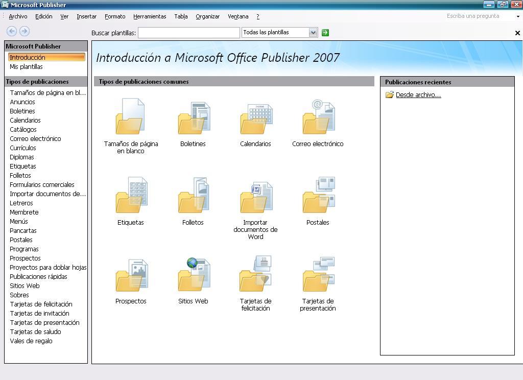Select Mis plantillas in the sidebar
Viewport: 523px width, 380px height.
26,67
